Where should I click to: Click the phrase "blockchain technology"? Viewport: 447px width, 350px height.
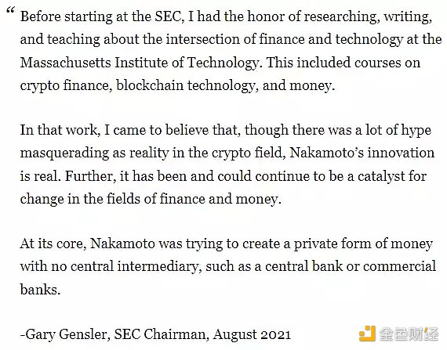click(x=186, y=85)
